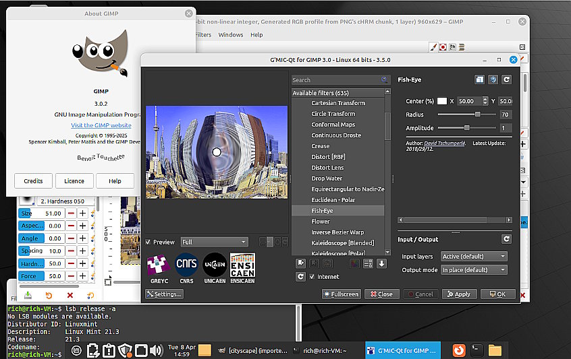Select the Drop Water filter
This screenshot has height=359, width=571.
coord(327,178)
